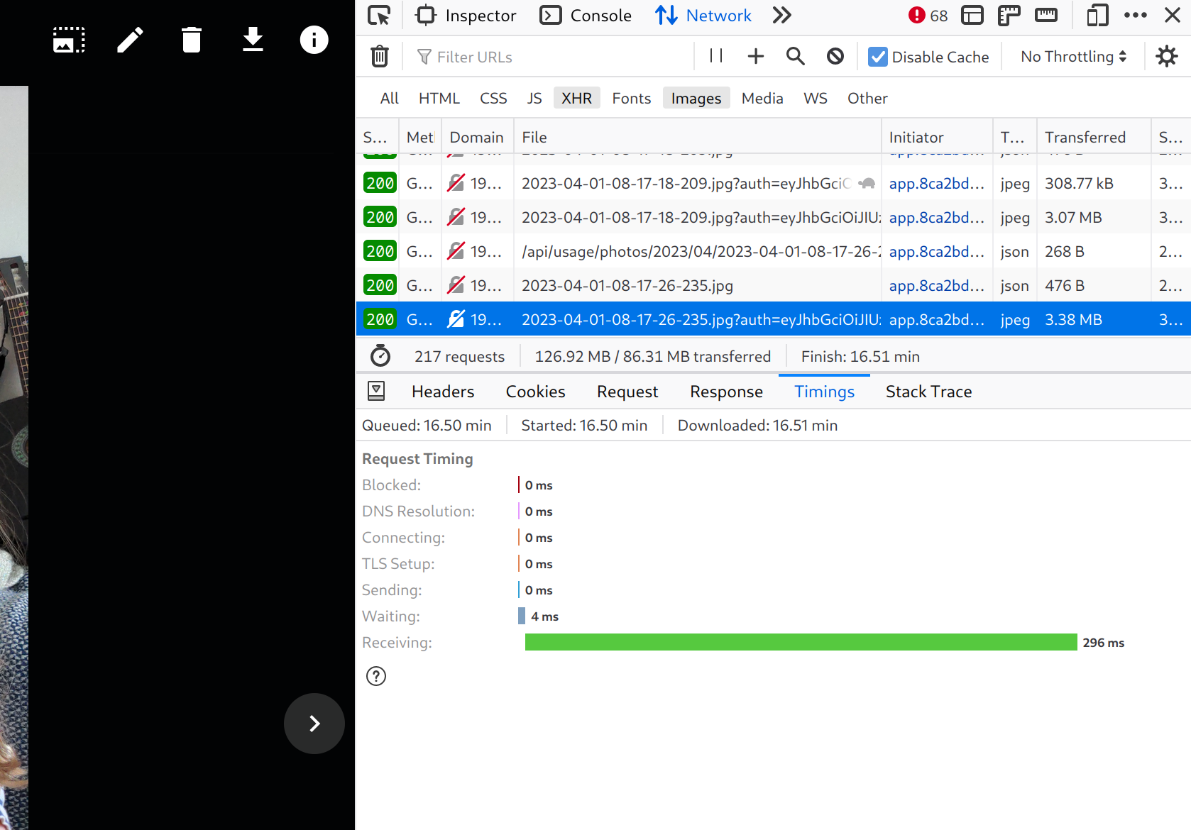Expand the hidden devtools tabs chevron
Screen dimensions: 1191x830
[781, 15]
